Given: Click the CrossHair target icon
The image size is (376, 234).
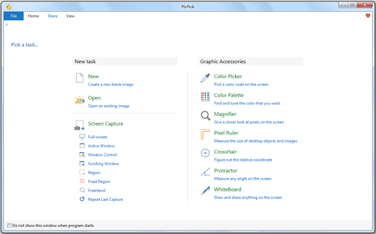Looking at the screenshot, I should [206, 153].
